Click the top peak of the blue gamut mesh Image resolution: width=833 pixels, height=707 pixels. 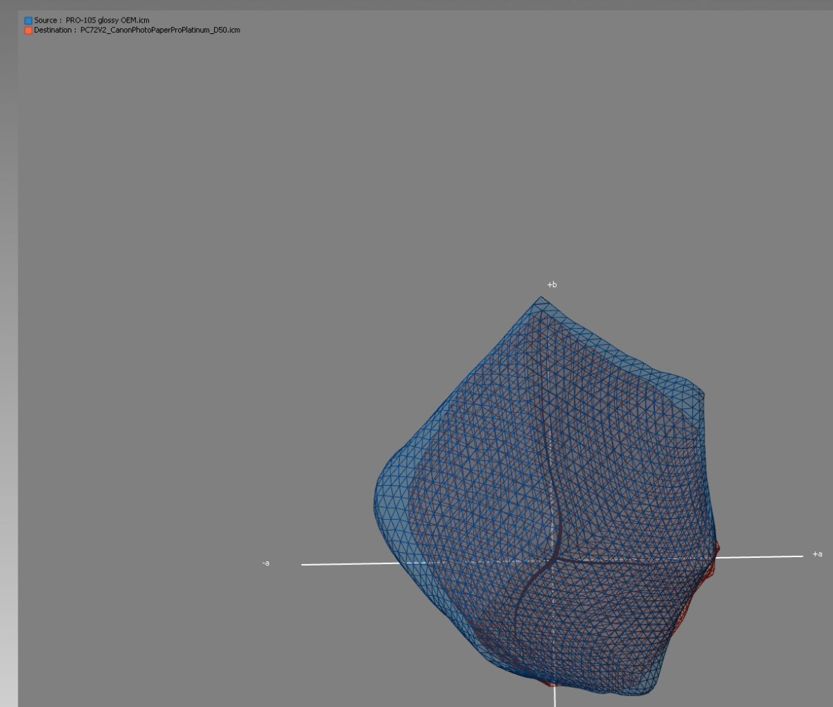click(x=541, y=300)
